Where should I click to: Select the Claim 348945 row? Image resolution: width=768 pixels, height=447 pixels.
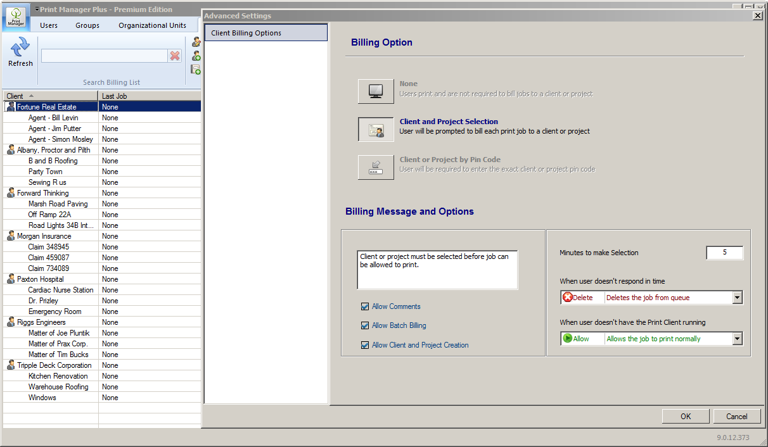point(102,247)
